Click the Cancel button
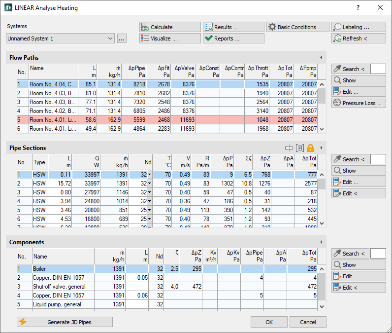The height and width of the screenshot is (333, 392). [308, 322]
